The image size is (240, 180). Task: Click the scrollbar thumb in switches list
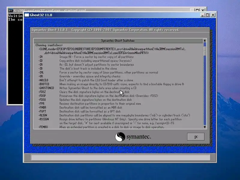pos(205,51)
